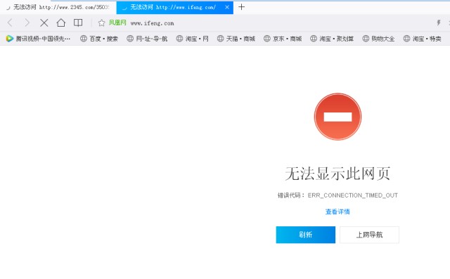Open the home page icon
This screenshot has width=450, height=279.
tap(61, 22)
